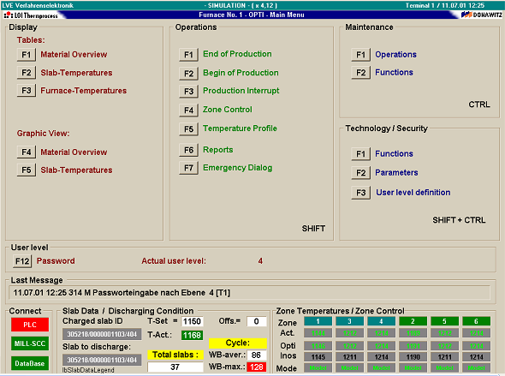Open Material Overview table with F1
Image resolution: width=505 pixels, height=376 pixels.
pos(27,55)
